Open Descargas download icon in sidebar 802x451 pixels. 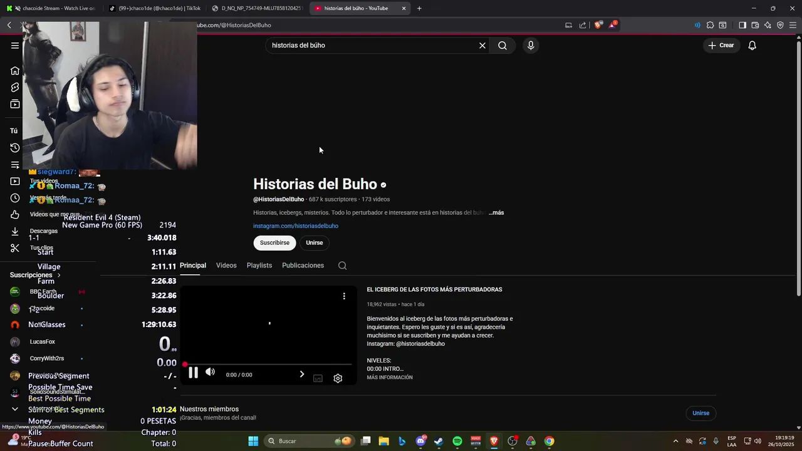(x=15, y=231)
